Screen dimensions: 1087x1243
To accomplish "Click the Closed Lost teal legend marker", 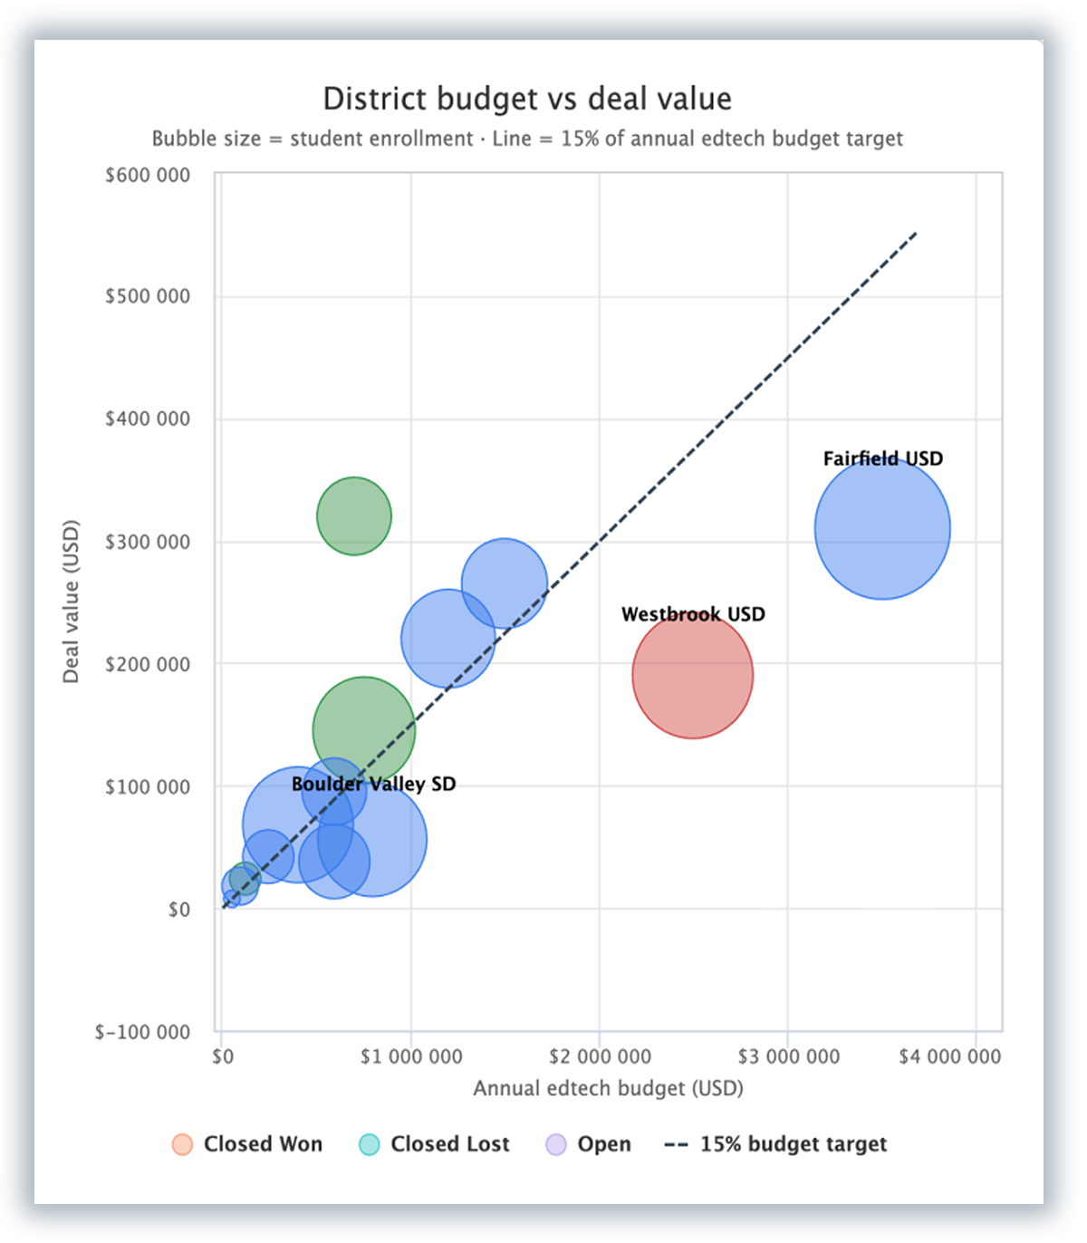I will (369, 1144).
